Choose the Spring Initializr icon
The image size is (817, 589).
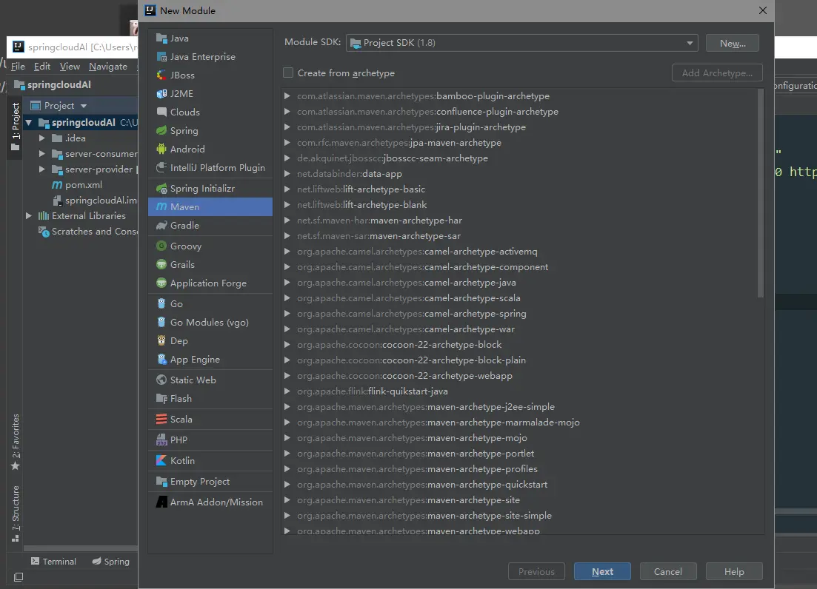[x=161, y=189]
